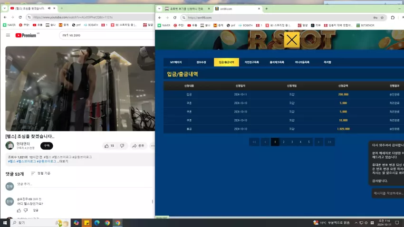Open the Windows Start menu

(x=5, y=223)
